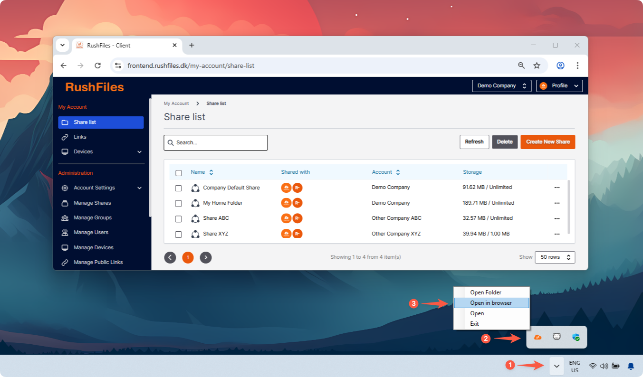Open Windows Security shield tray icon
The height and width of the screenshot is (377, 643).
[576, 337]
